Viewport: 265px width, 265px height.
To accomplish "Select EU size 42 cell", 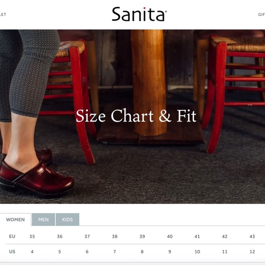I will (x=225, y=236).
